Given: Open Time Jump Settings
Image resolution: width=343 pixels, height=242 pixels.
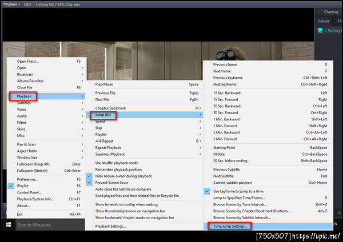Looking at the screenshot, I should 268,226.
